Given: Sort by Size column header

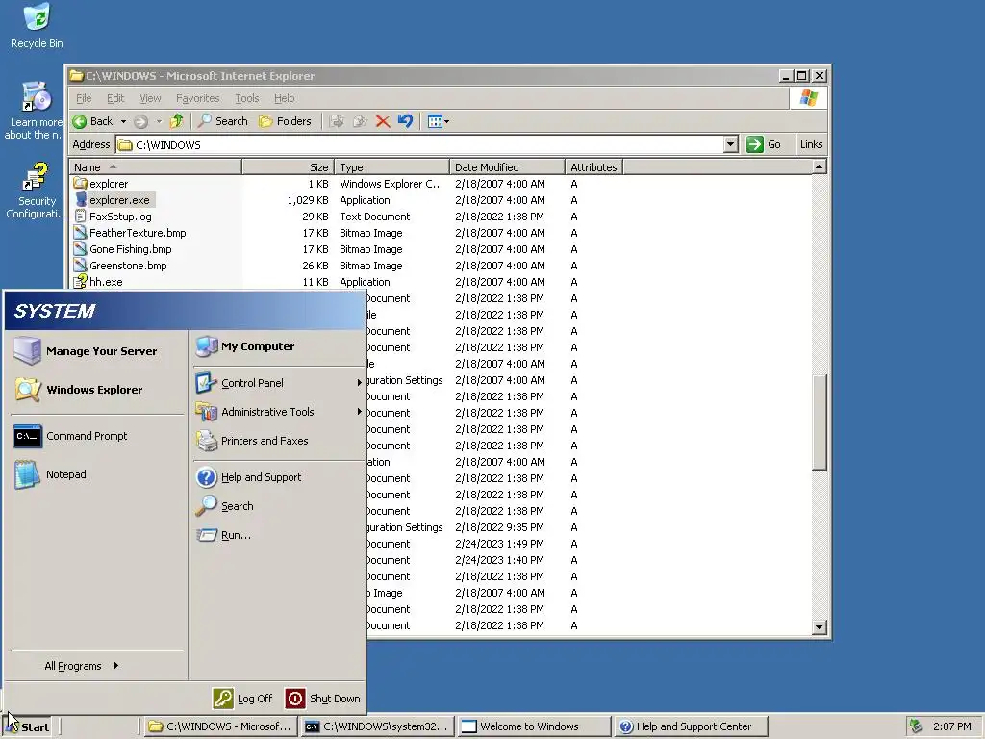Looking at the screenshot, I should click(x=288, y=167).
